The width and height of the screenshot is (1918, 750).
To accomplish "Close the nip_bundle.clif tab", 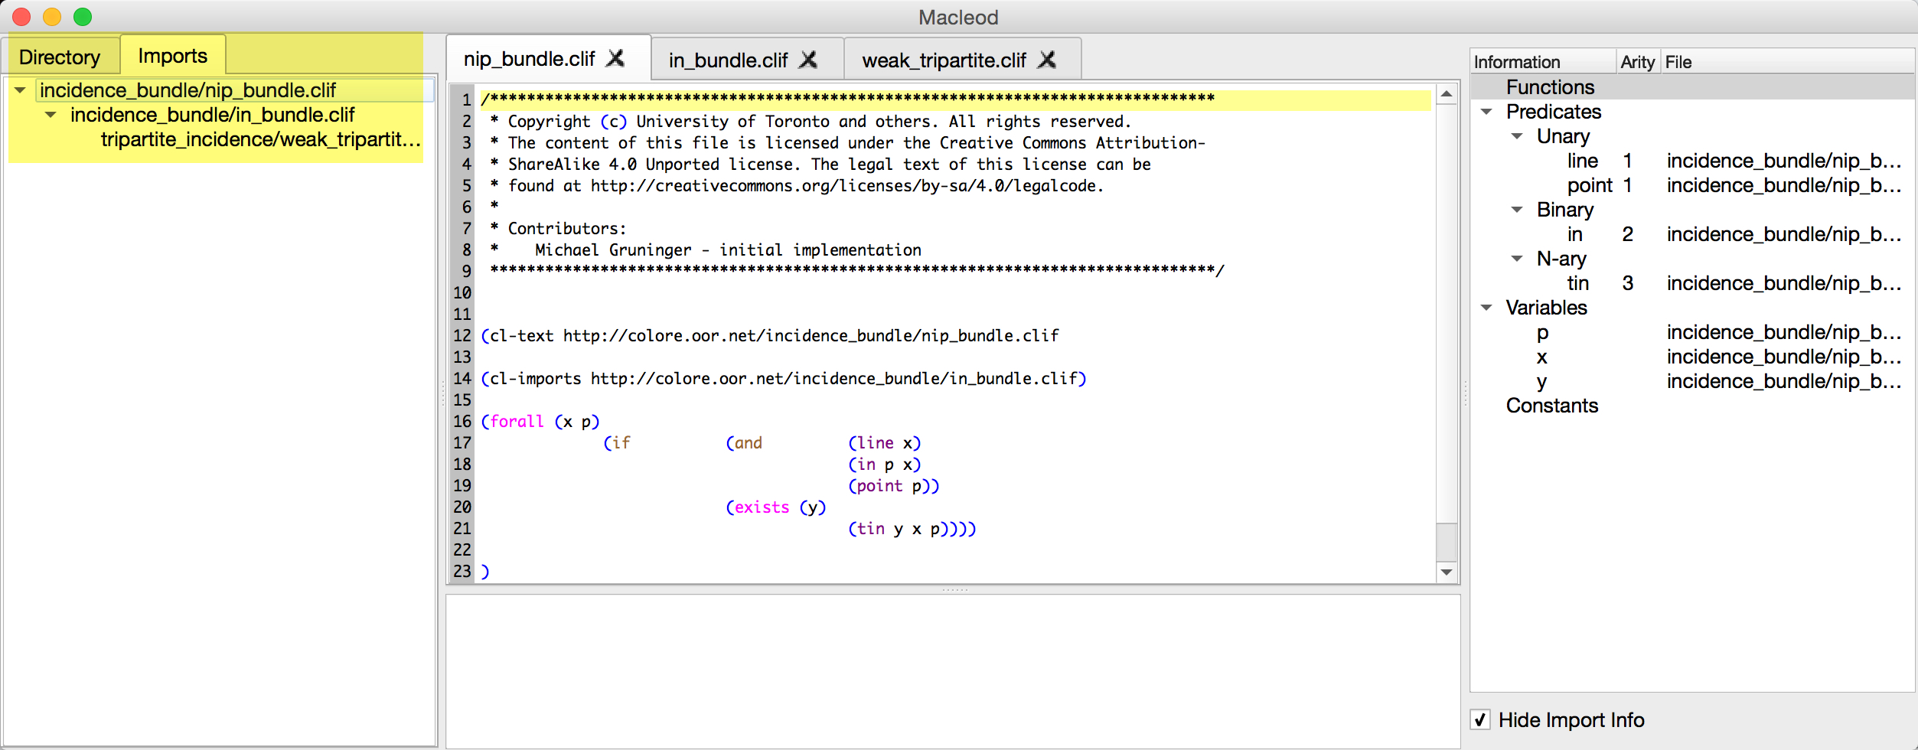I will tap(615, 58).
